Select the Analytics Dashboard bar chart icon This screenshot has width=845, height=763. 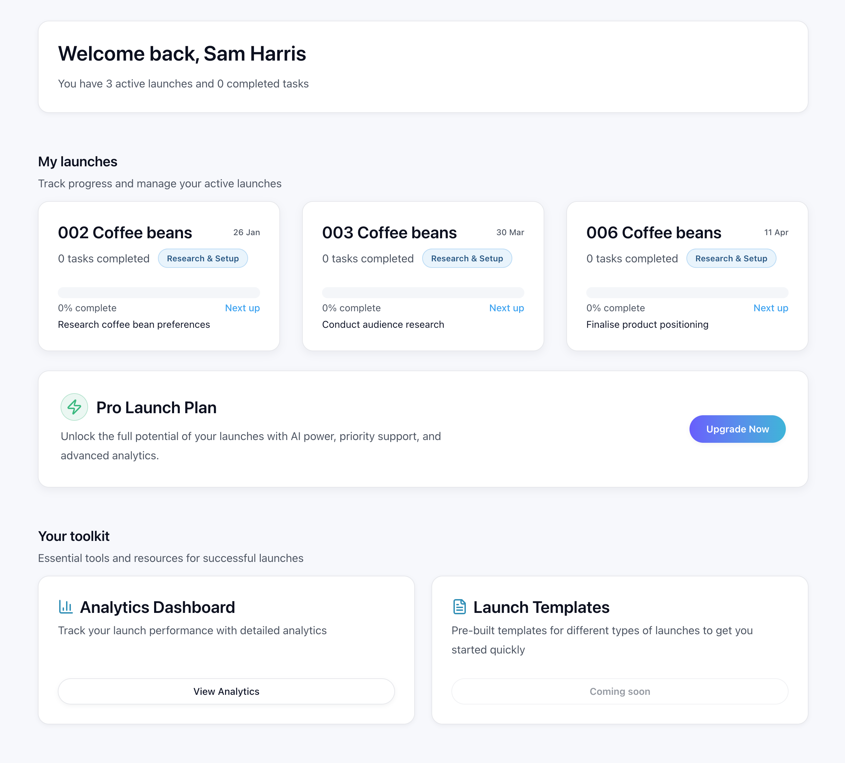pyautogui.click(x=66, y=607)
